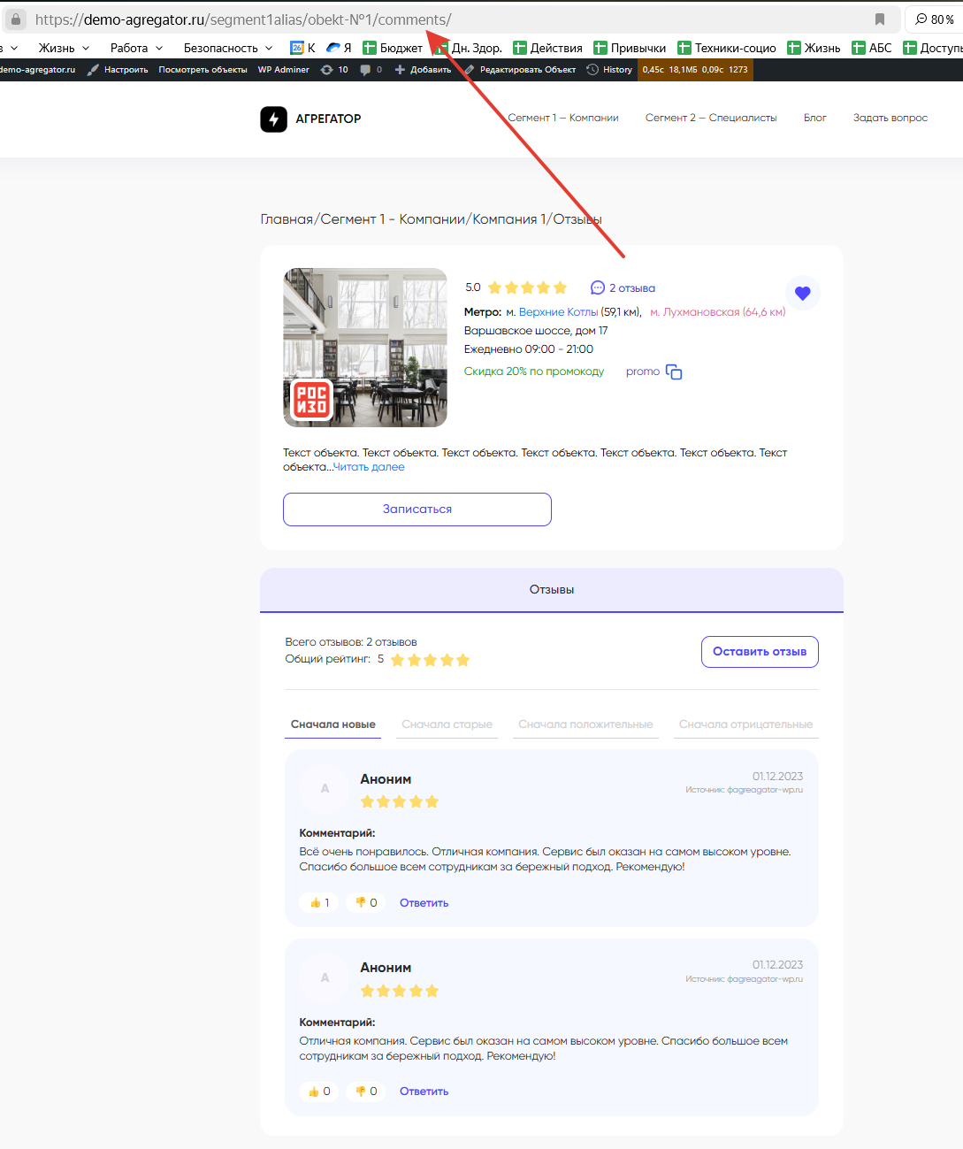Click the bookmark icon in address bar
Image resolution: width=963 pixels, height=1149 pixels.
[879, 19]
